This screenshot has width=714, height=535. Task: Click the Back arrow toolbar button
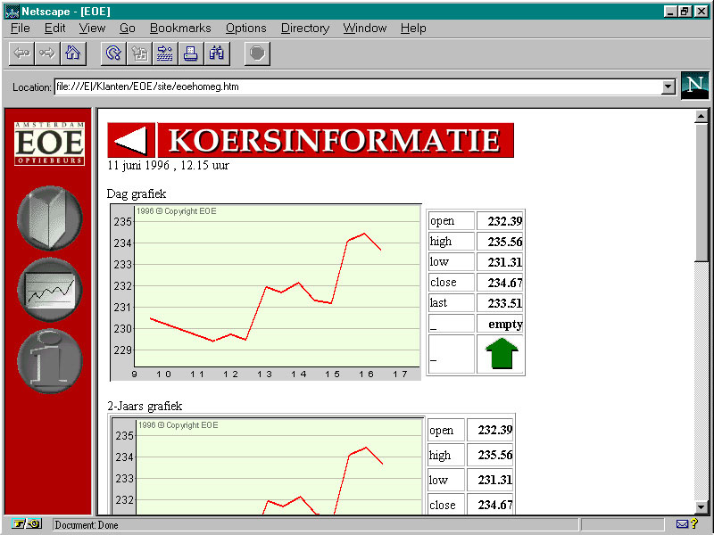pos(21,53)
